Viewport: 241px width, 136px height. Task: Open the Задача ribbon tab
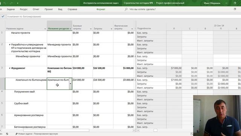pyautogui.click(x=11, y=9)
